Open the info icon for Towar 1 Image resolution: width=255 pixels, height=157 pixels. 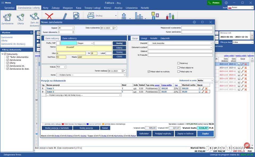[199, 88]
